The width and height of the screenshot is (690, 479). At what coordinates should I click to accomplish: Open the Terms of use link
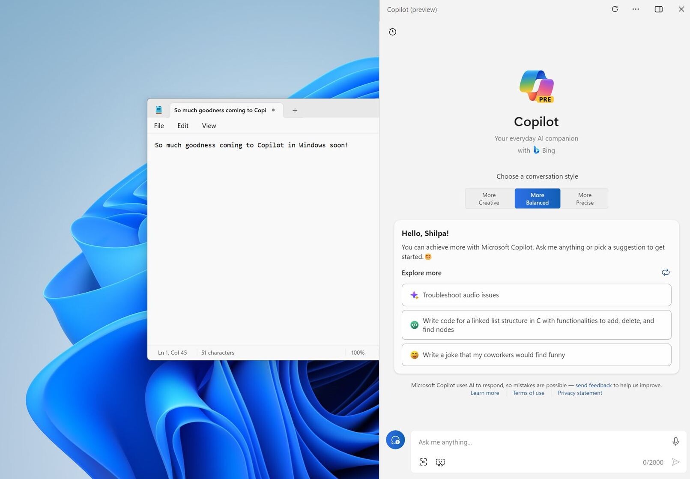click(x=529, y=393)
